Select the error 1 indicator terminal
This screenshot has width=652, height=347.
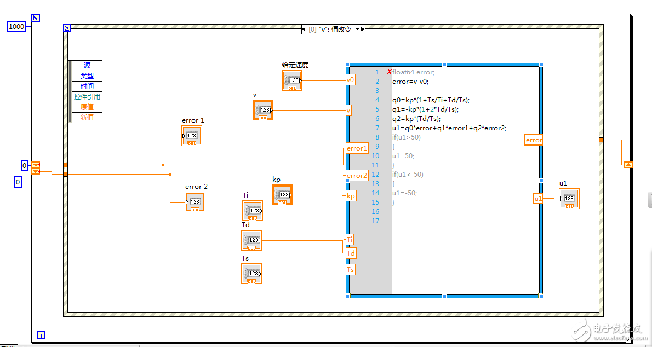click(x=192, y=136)
